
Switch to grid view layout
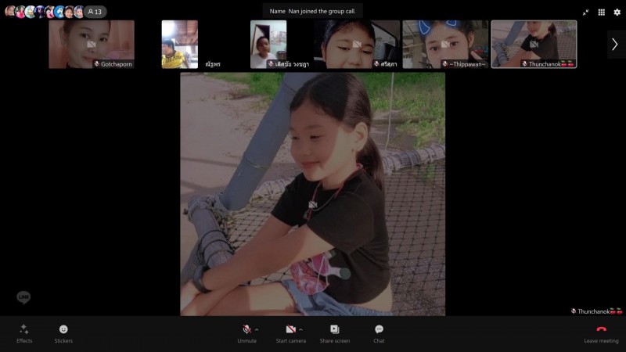(601, 12)
